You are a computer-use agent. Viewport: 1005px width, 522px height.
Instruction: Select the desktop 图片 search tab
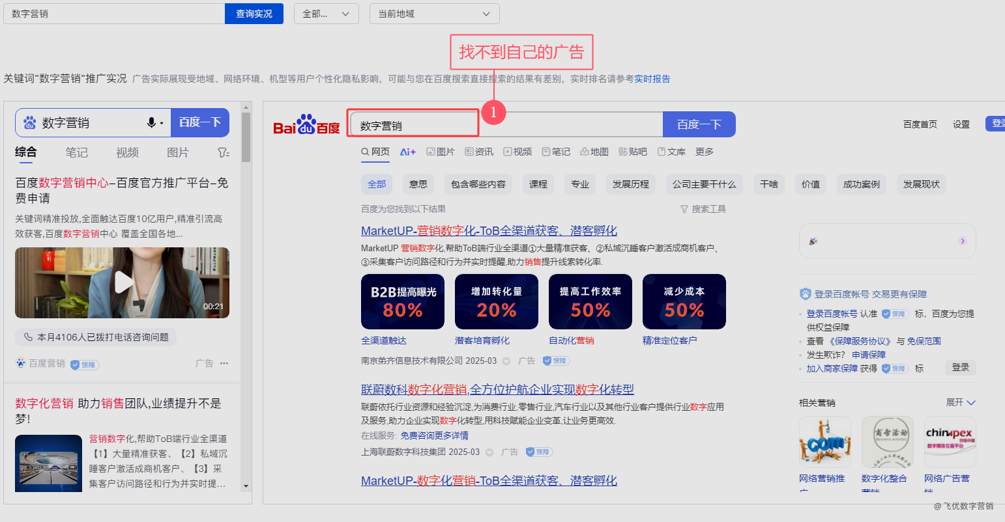pos(441,152)
